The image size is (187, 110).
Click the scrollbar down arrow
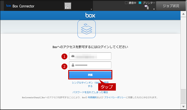pos(183,106)
